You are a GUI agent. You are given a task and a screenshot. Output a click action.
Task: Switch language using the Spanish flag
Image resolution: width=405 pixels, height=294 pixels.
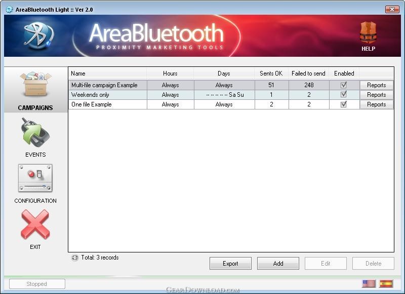click(x=386, y=284)
